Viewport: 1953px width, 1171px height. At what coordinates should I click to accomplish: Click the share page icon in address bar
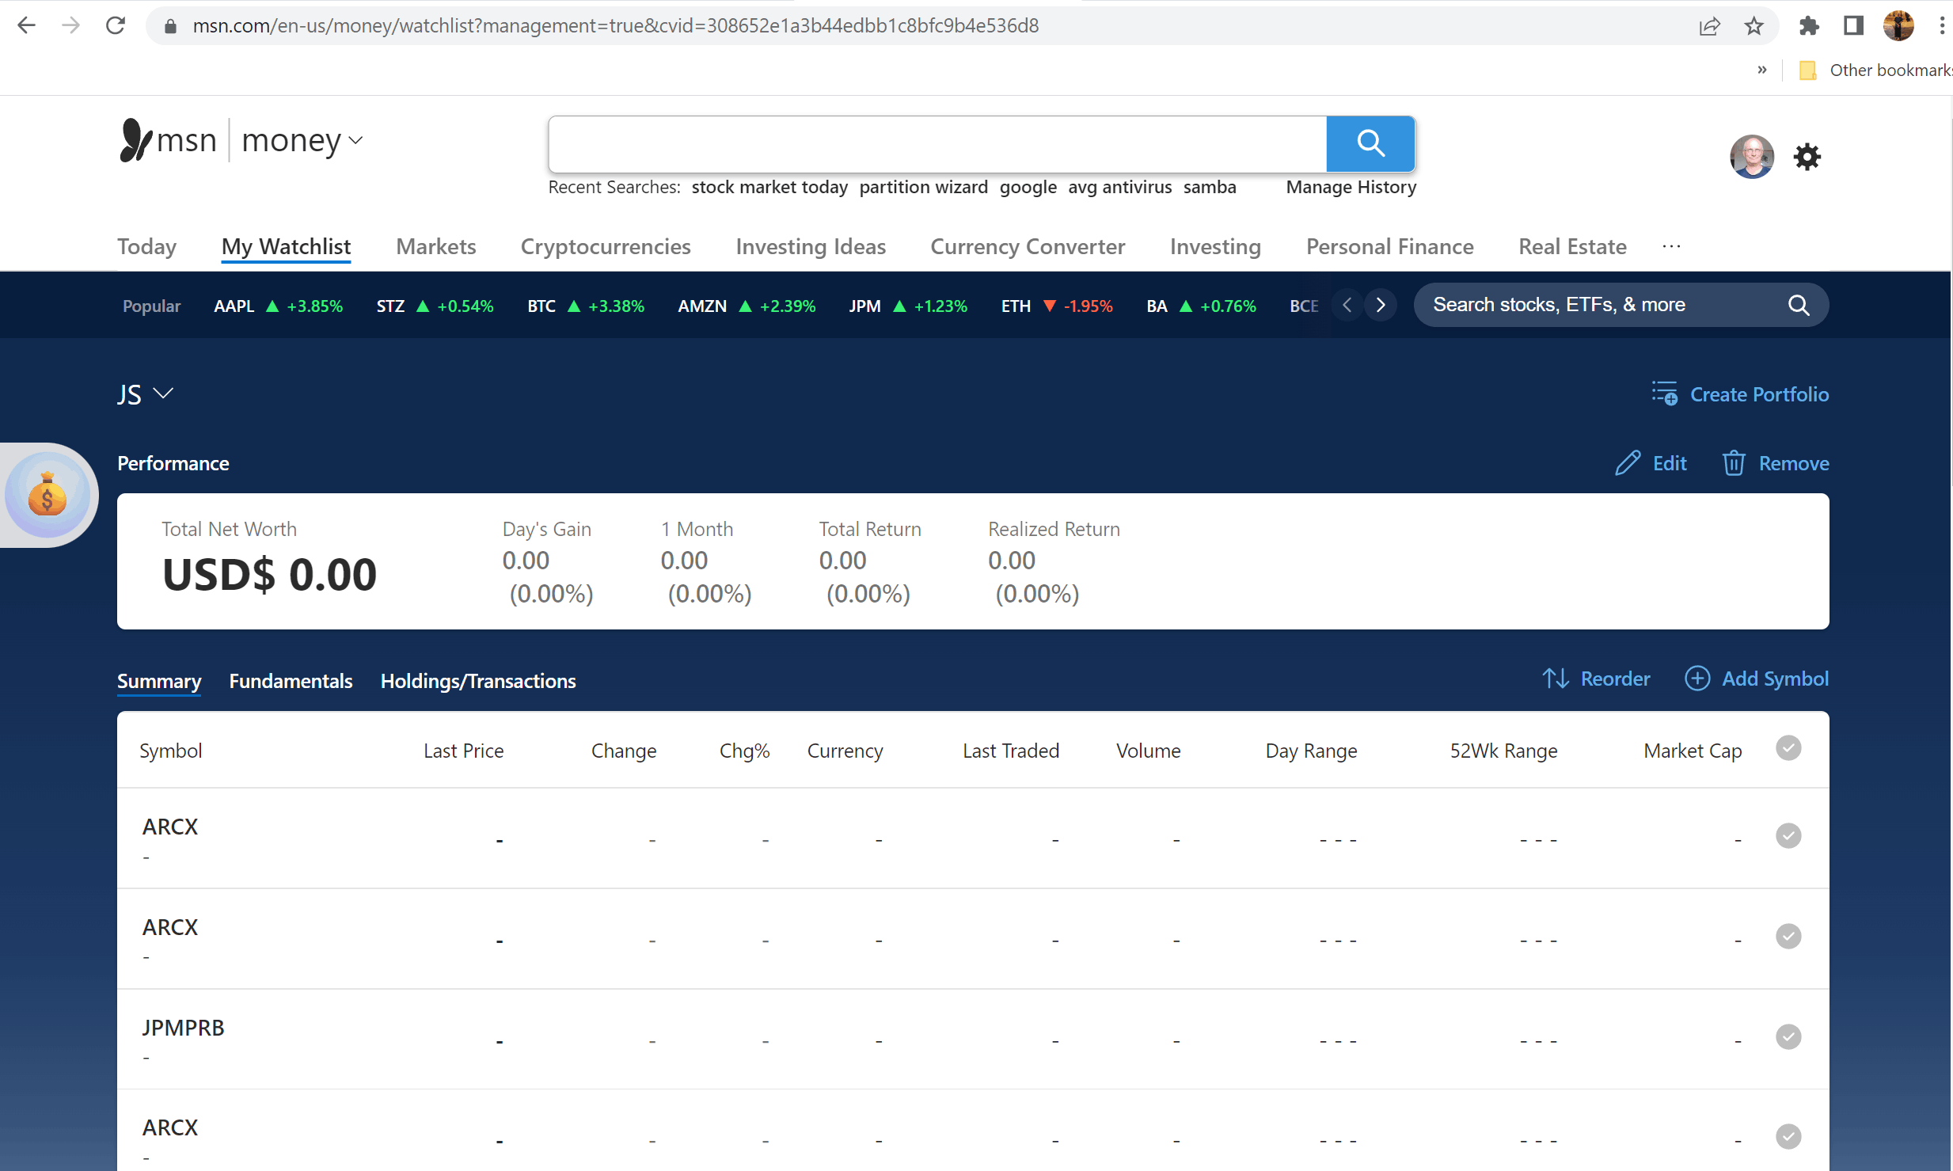point(1710,26)
